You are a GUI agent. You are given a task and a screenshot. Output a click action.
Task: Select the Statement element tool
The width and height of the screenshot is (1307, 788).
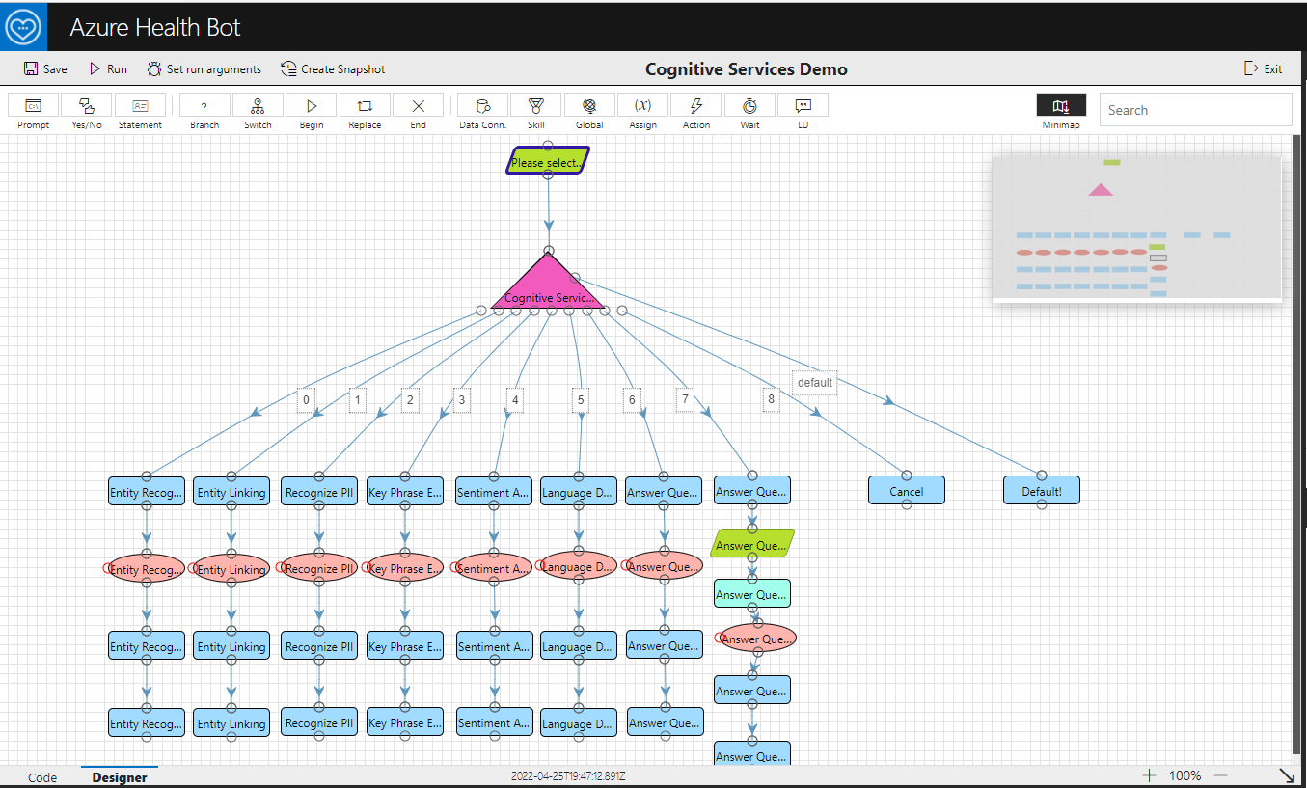[x=140, y=112]
